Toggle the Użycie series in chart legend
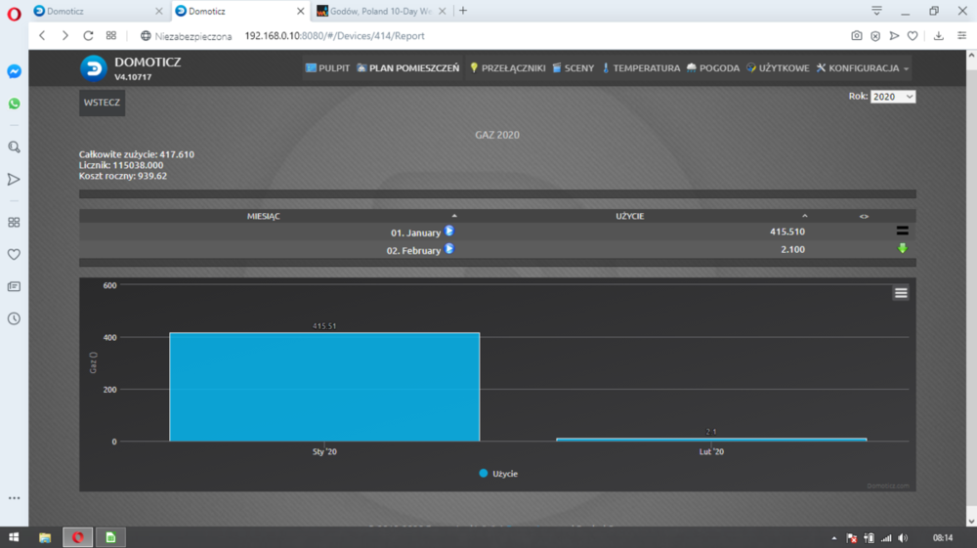 tap(498, 473)
